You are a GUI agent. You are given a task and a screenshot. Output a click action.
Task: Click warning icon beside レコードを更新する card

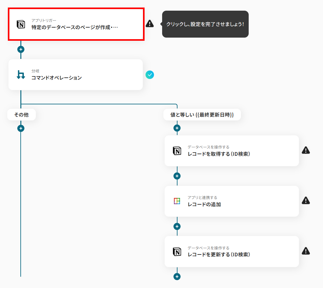pyautogui.click(x=306, y=251)
